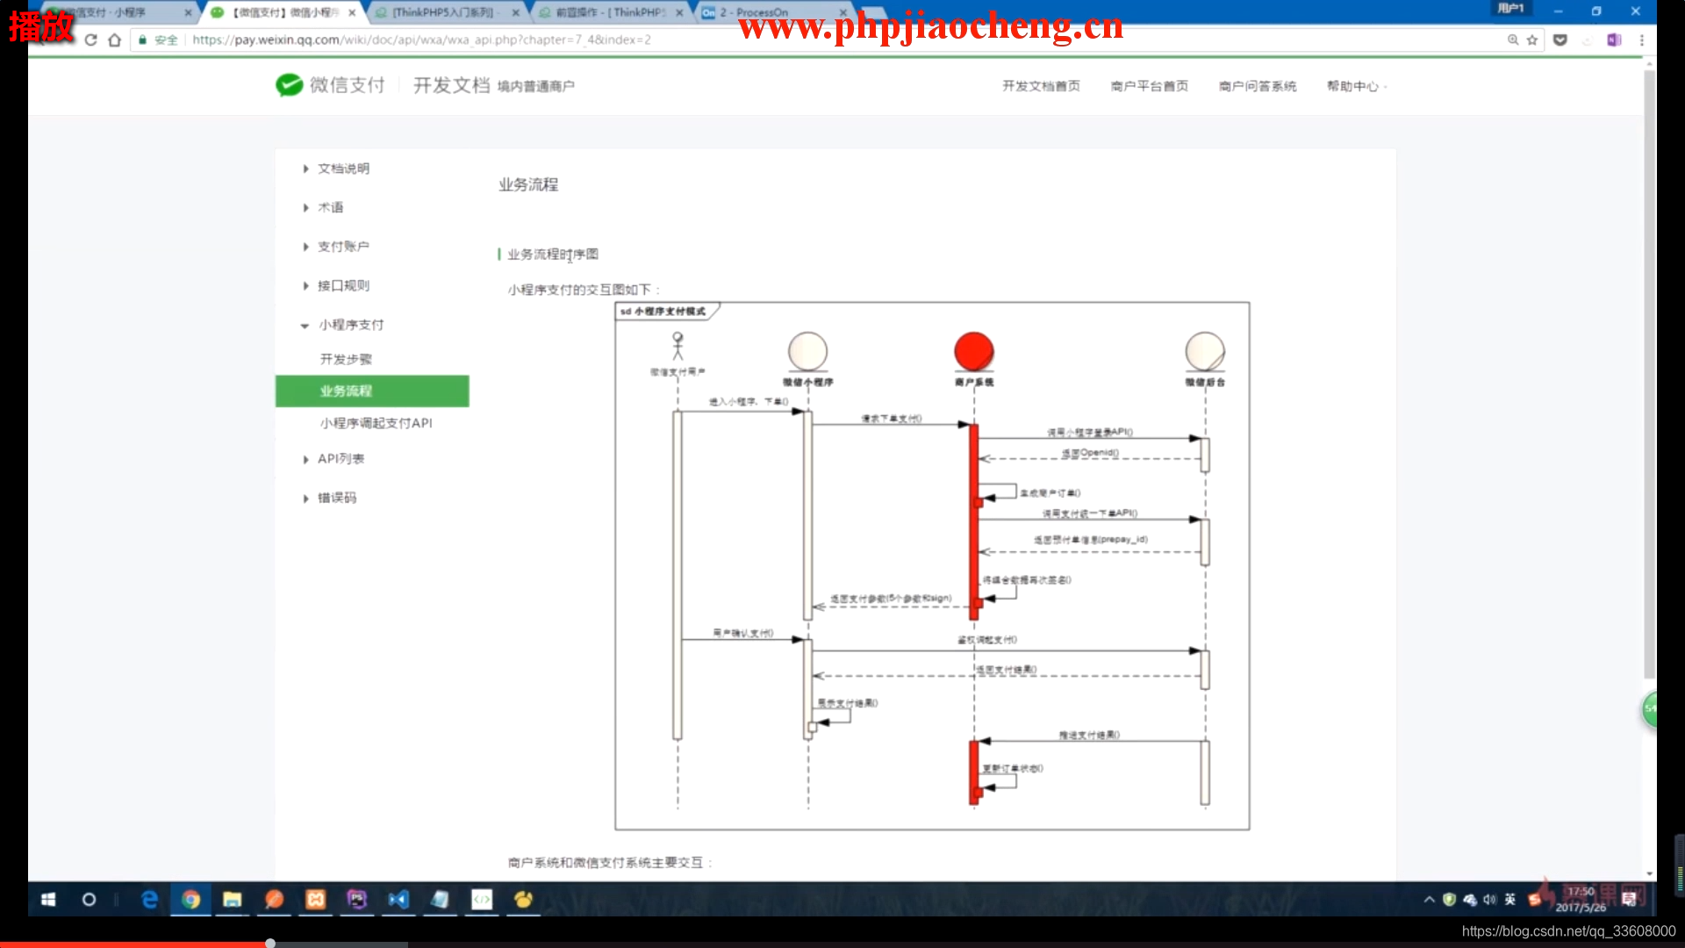This screenshot has height=948, width=1685.
Task: Click the 开发文档 header title
Action: click(451, 85)
